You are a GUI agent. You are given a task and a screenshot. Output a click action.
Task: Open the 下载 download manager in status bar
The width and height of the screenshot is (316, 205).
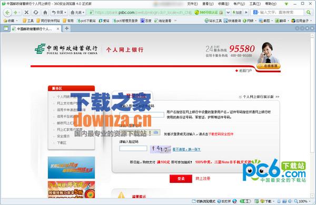tap(266, 201)
